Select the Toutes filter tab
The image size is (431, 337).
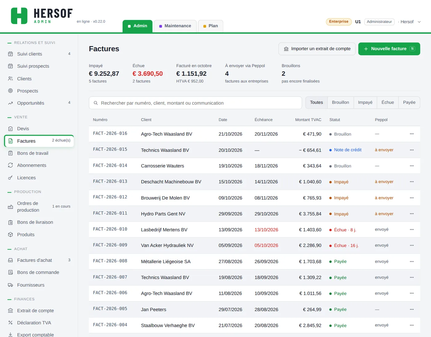pyautogui.click(x=316, y=103)
